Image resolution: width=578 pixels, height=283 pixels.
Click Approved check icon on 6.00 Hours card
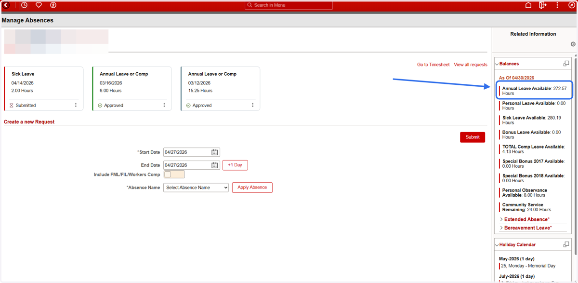point(100,105)
